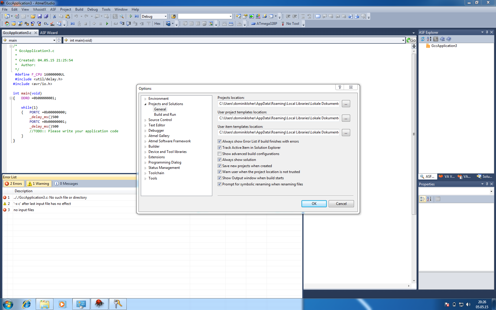The height and width of the screenshot is (310, 496).
Task: Toggle the 1 Warning filter button
Action: tap(38, 184)
